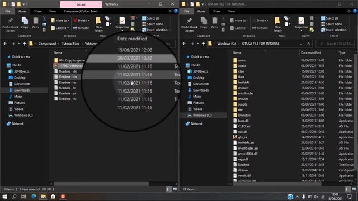Screen dimensions: 358x201
Task: Select scripts folder in GTA SA window
Action: pos(240,104)
